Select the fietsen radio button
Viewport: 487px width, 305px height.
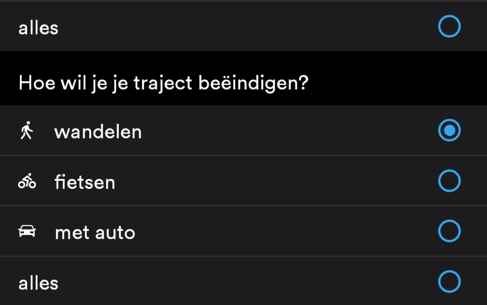(449, 180)
